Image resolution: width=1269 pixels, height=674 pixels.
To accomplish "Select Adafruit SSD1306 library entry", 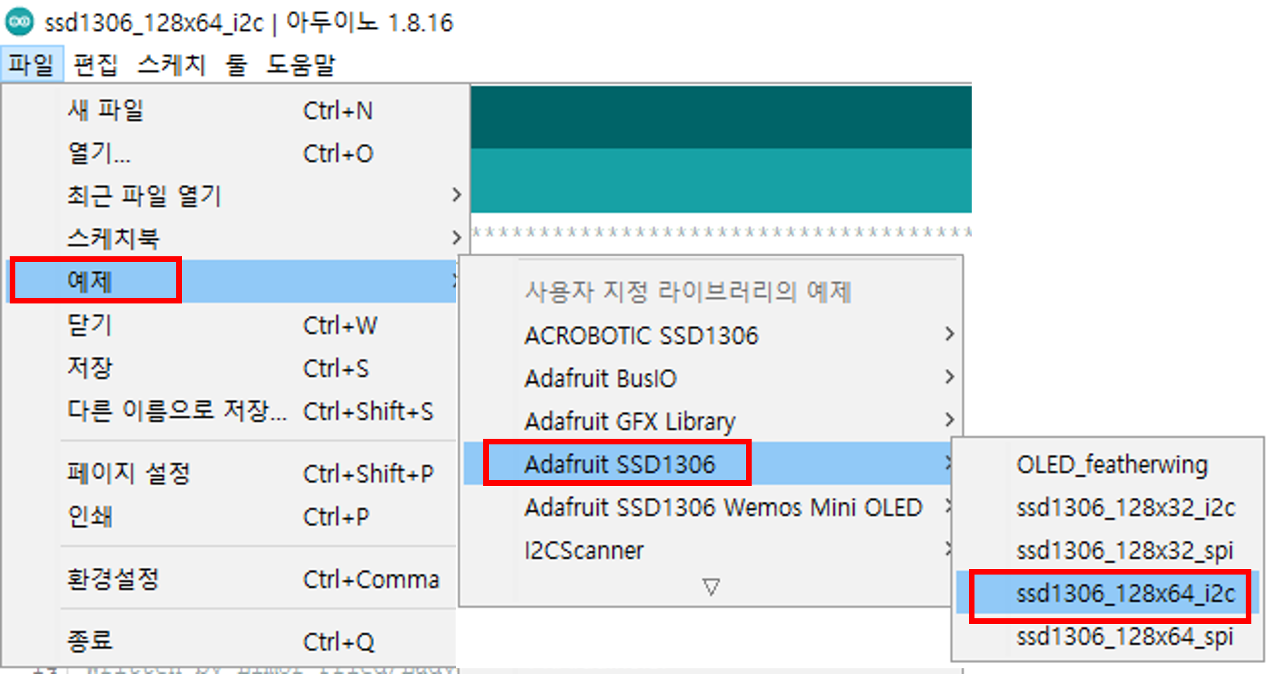I will (x=620, y=464).
